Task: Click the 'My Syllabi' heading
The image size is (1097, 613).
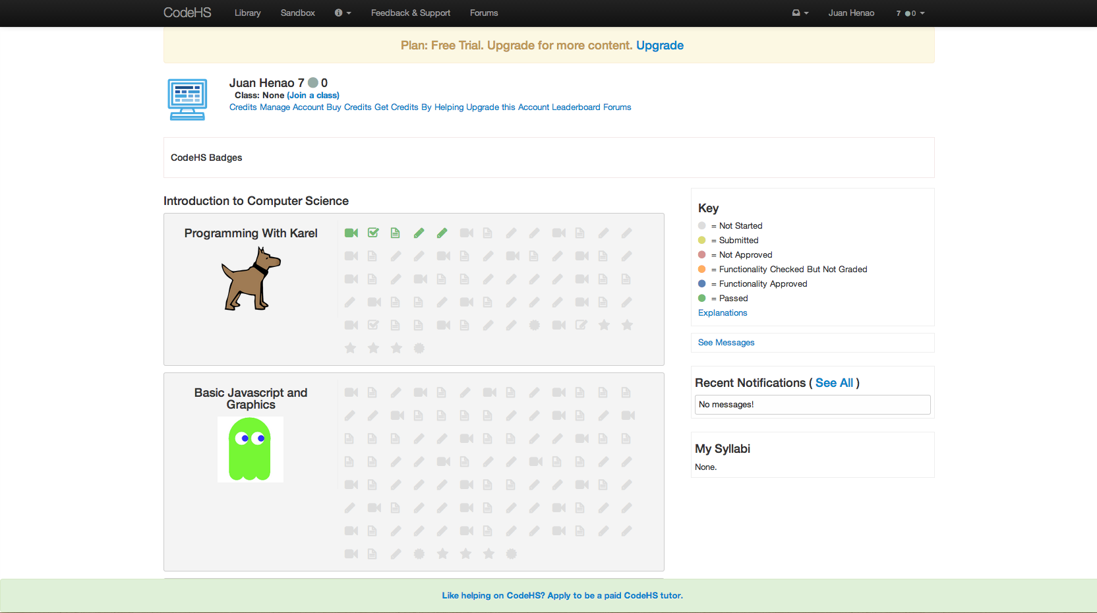Action: pos(723,449)
